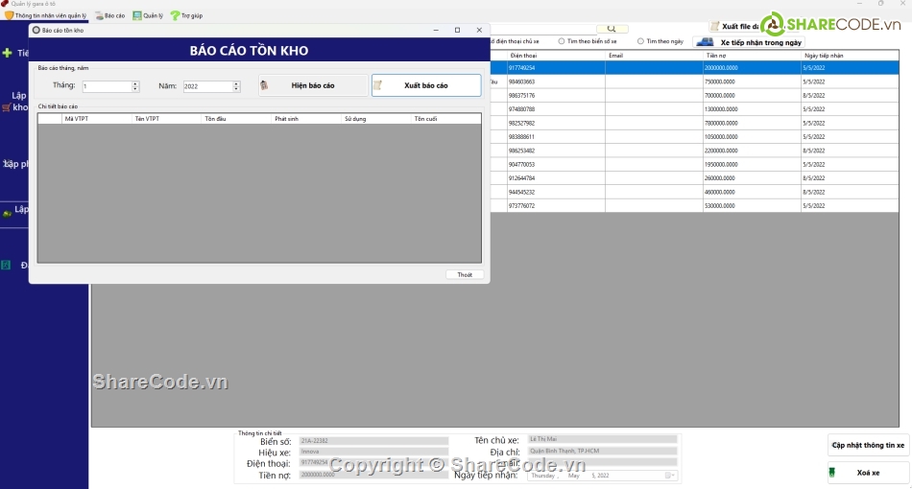Viewport: 912px width, 489px height.
Task: Increase the Tháng spinner value
Action: pos(135,83)
